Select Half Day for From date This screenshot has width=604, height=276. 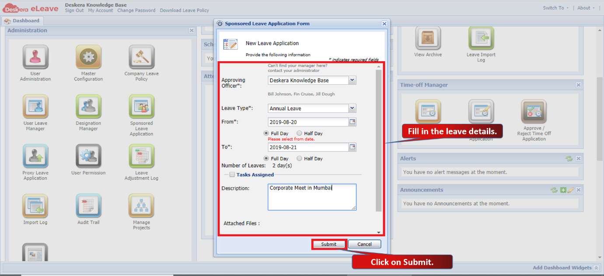pos(299,133)
